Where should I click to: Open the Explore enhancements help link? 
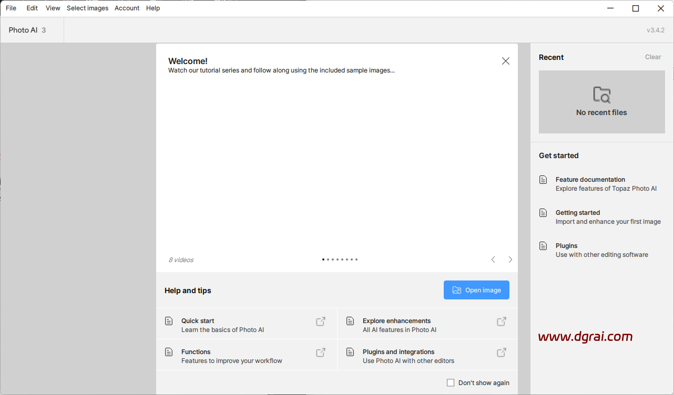coord(427,324)
